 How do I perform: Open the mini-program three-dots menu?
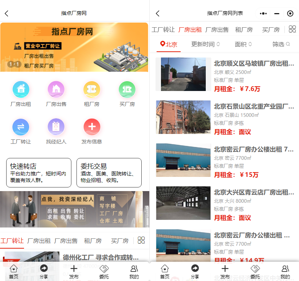(263, 13)
